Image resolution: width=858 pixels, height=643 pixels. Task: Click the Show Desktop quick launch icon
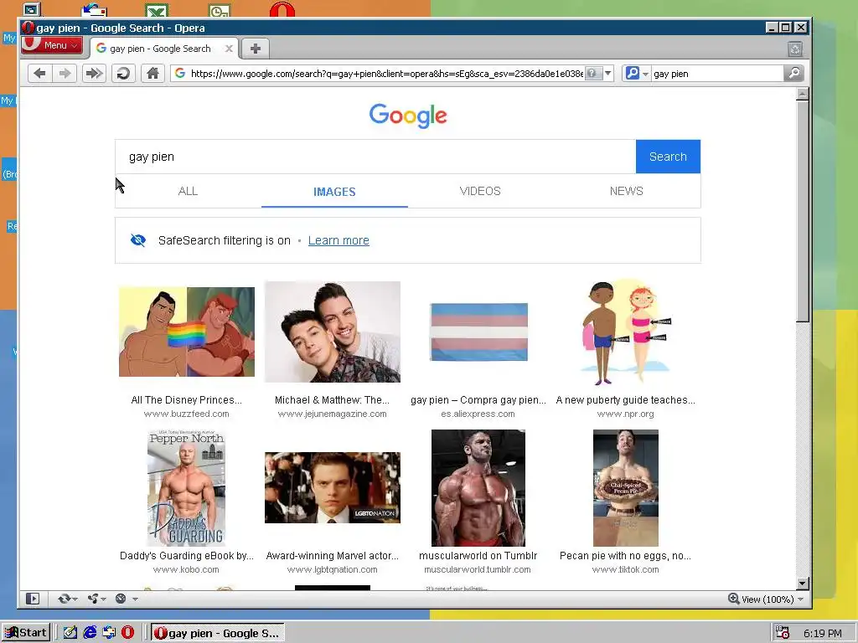(70, 633)
